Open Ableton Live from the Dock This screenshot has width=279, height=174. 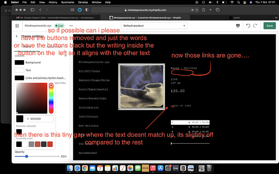click(x=175, y=168)
